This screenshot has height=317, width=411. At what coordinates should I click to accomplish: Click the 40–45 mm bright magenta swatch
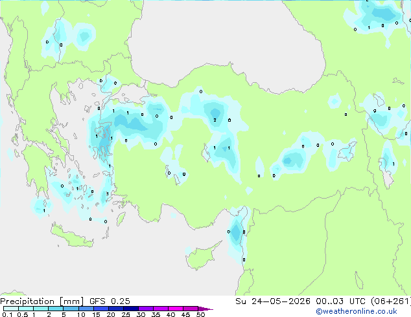point(176,309)
